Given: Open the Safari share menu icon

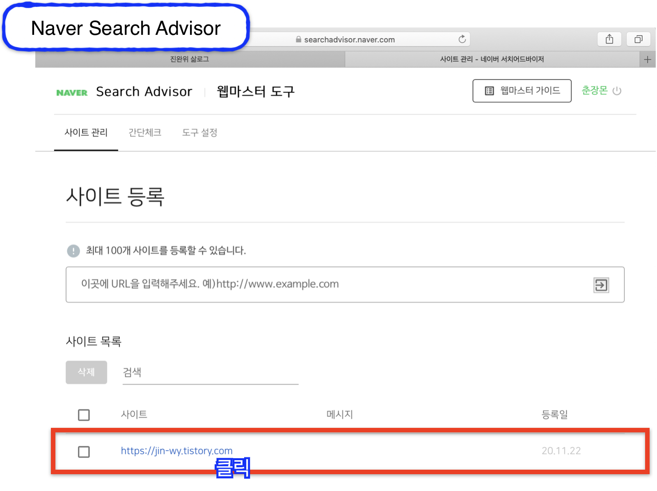Looking at the screenshot, I should [609, 39].
